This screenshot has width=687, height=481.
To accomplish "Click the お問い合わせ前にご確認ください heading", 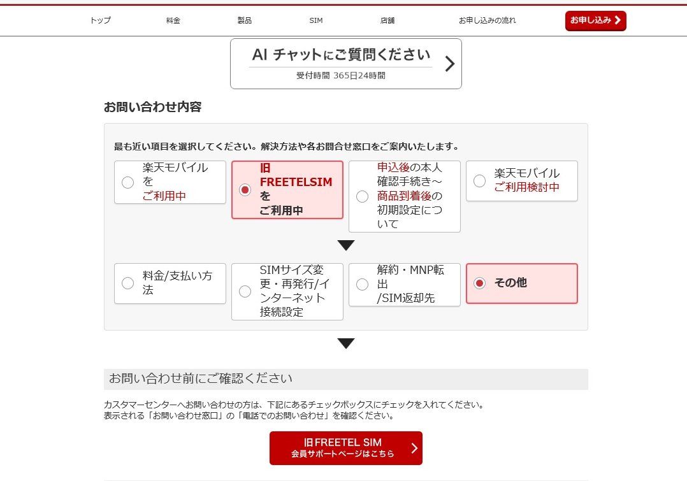I will (x=201, y=378).
